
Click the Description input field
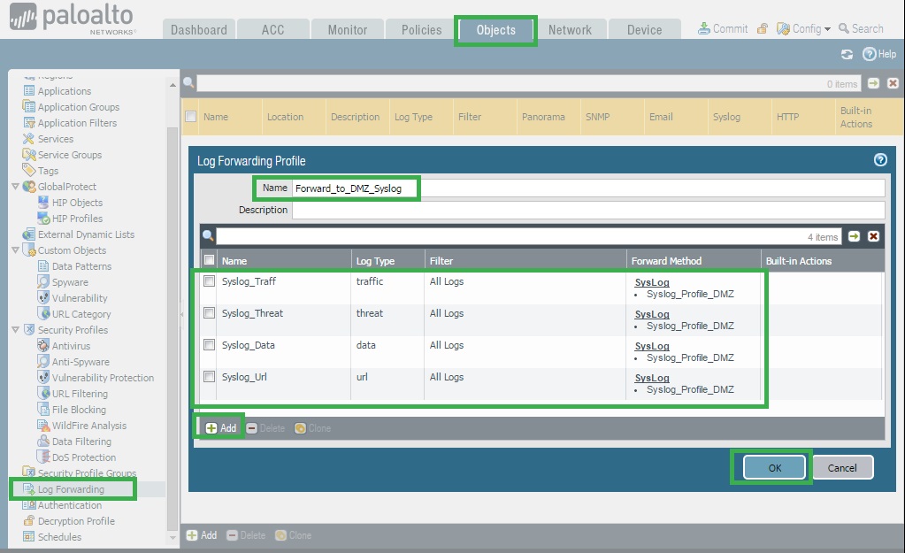[x=587, y=211]
